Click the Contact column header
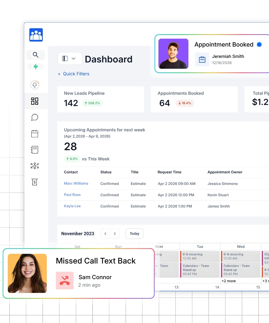The width and height of the screenshot is (269, 323). point(71,172)
